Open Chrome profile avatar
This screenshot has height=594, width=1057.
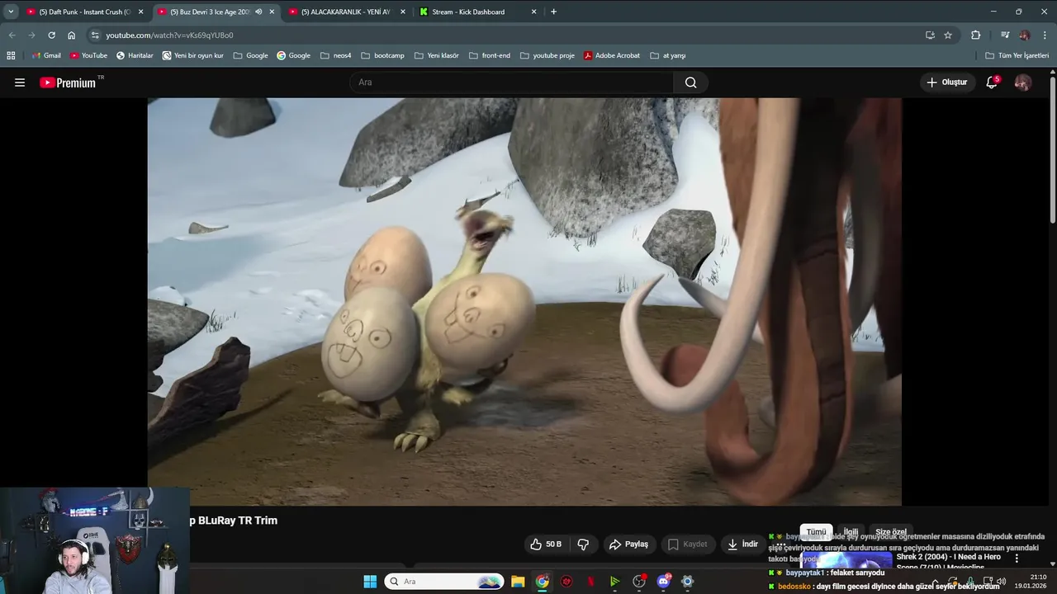[x=1025, y=35]
